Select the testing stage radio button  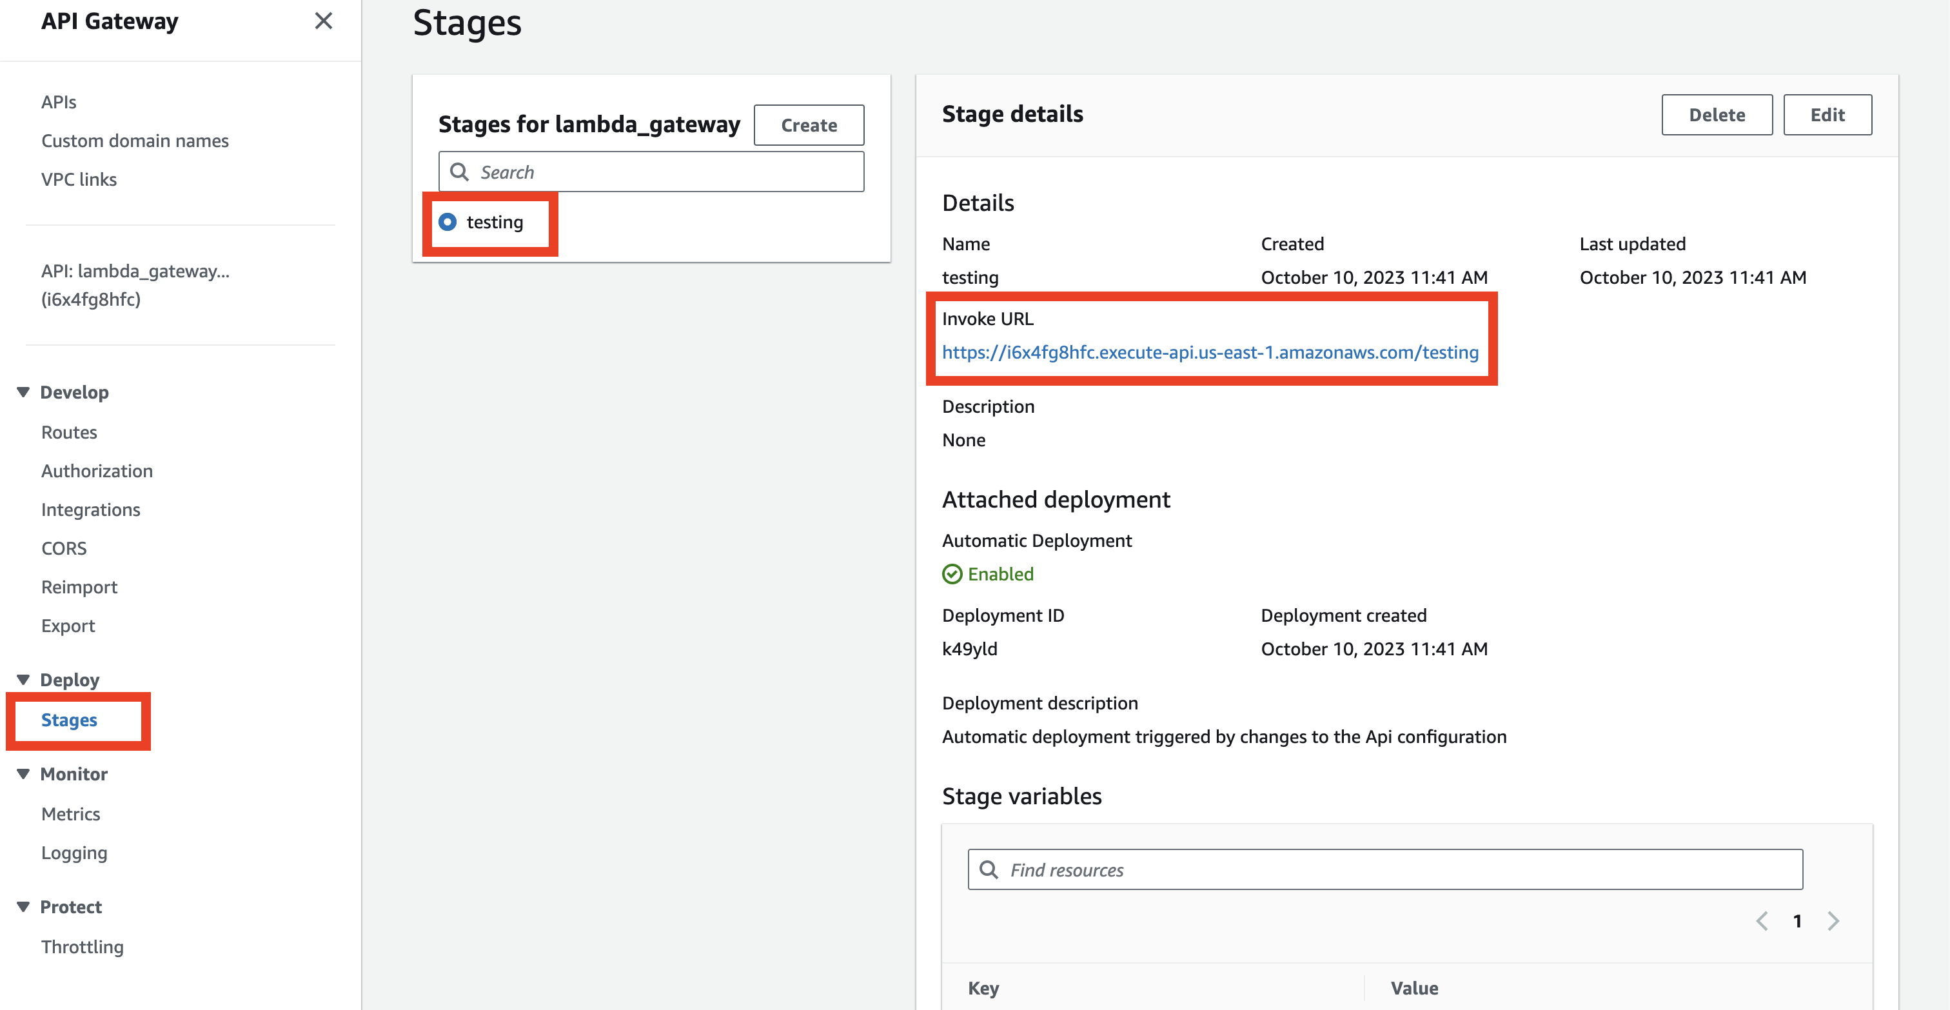coord(448,222)
